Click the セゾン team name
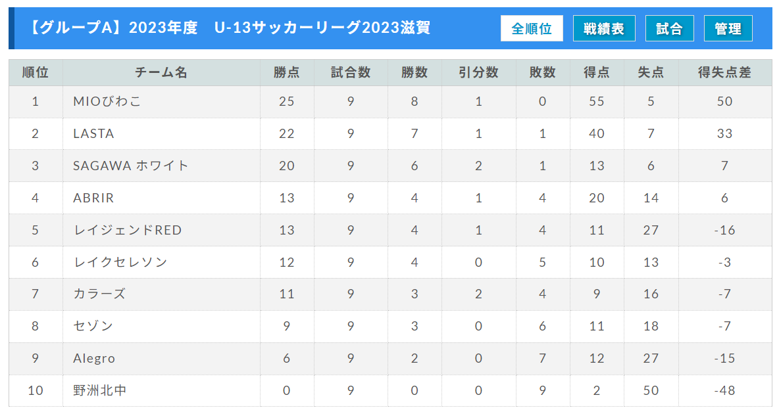 pyautogui.click(x=93, y=326)
